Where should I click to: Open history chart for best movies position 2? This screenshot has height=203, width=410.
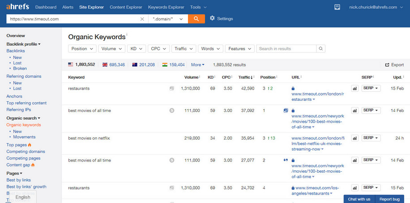355,161
